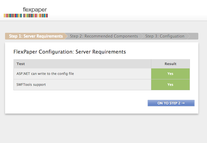
Task: Open Step 2: Recommended Components tab
Action: tap(104, 36)
